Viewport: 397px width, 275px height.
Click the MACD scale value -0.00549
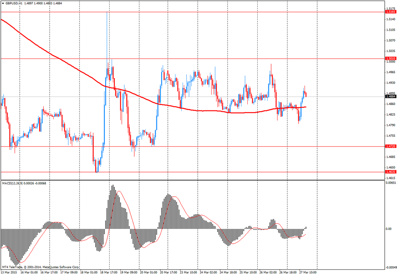(x=391, y=267)
